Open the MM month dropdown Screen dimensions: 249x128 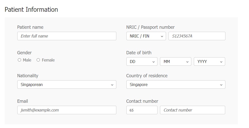click(176, 61)
